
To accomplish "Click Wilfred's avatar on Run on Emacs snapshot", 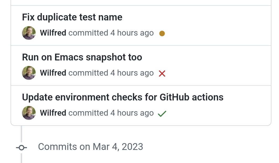I will [x=29, y=73].
